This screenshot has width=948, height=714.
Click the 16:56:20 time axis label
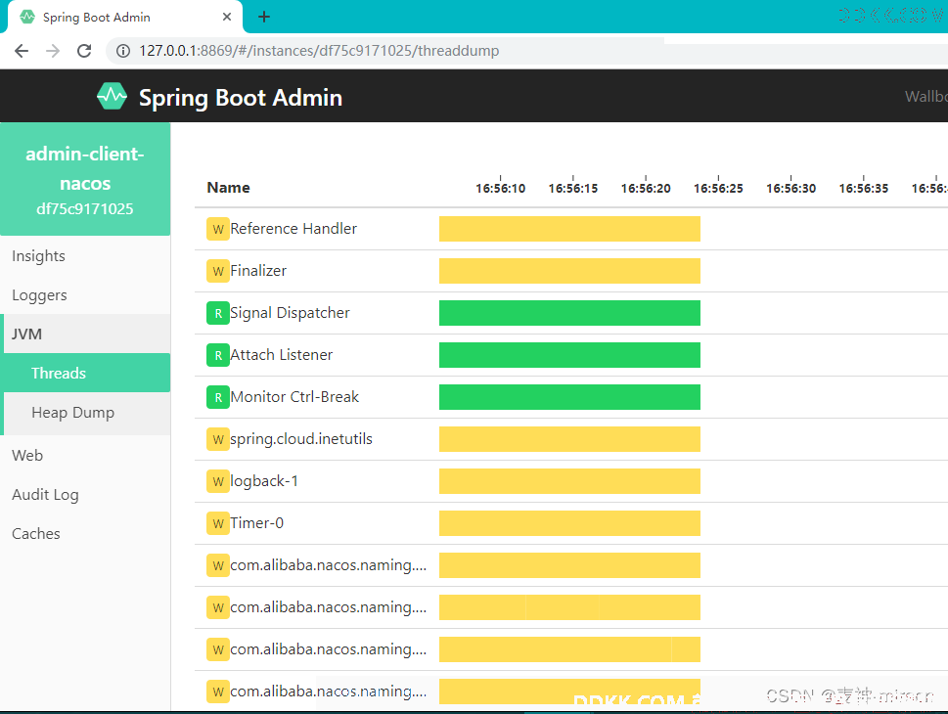[x=646, y=188]
